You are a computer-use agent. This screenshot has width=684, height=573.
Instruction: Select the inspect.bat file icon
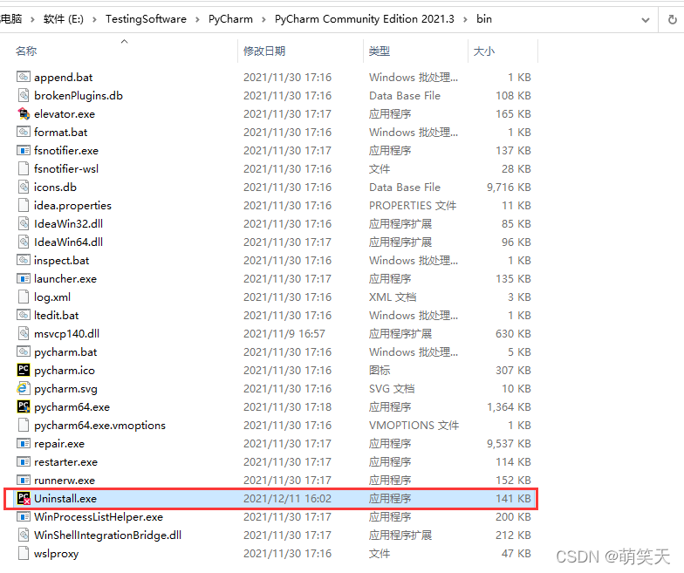coord(24,260)
